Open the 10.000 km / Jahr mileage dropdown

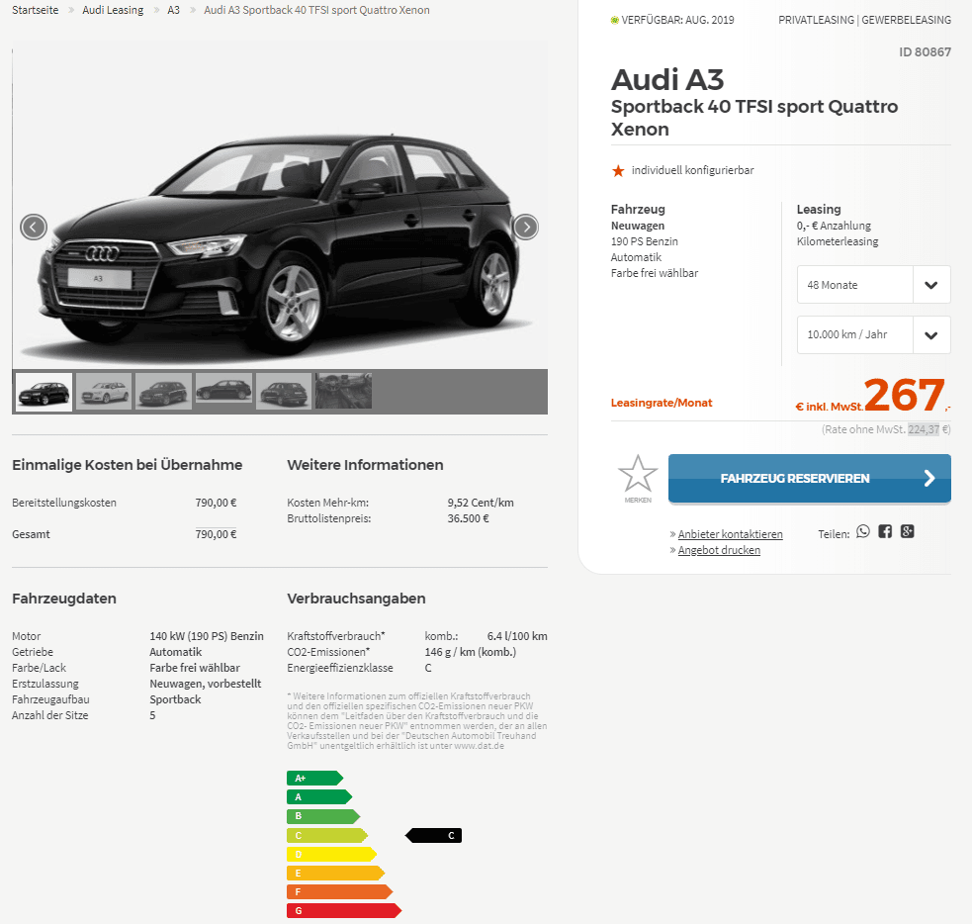[x=873, y=334]
